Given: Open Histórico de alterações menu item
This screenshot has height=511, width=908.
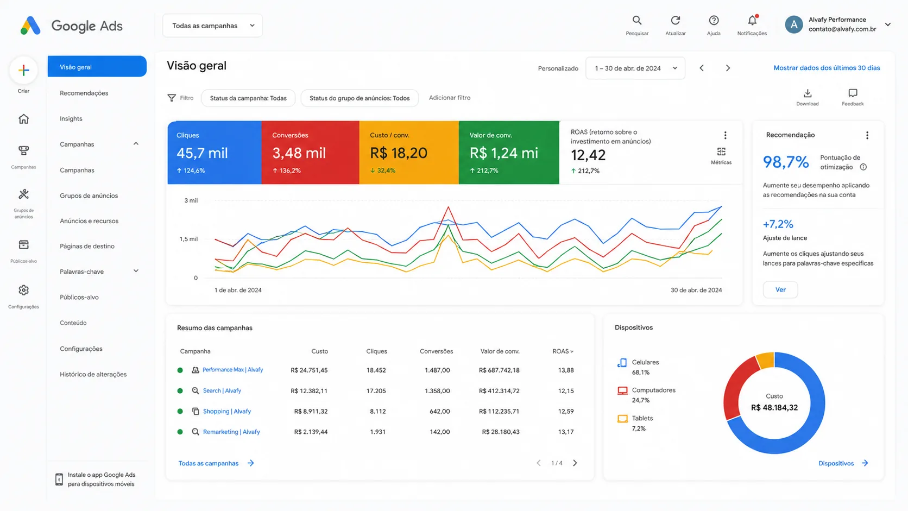Looking at the screenshot, I should coord(93,374).
